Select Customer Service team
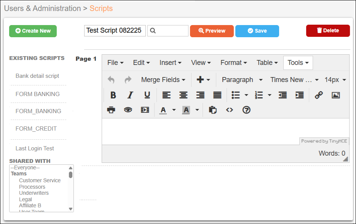The height and width of the screenshot is (224, 356). pos(40,180)
